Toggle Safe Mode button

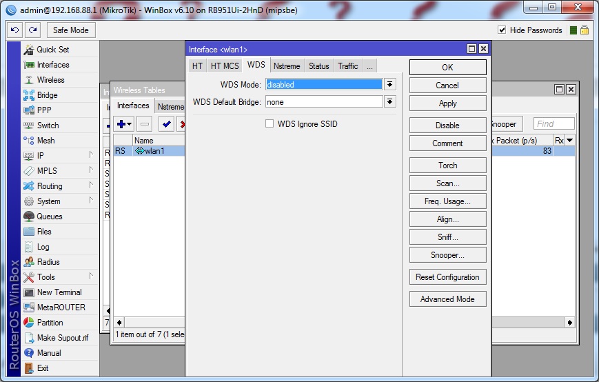coord(71,30)
